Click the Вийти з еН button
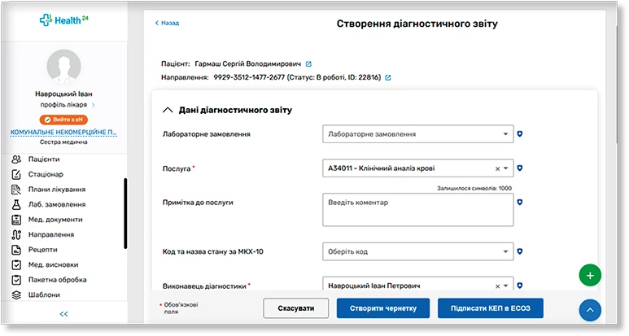629x336 pixels. [x=63, y=120]
